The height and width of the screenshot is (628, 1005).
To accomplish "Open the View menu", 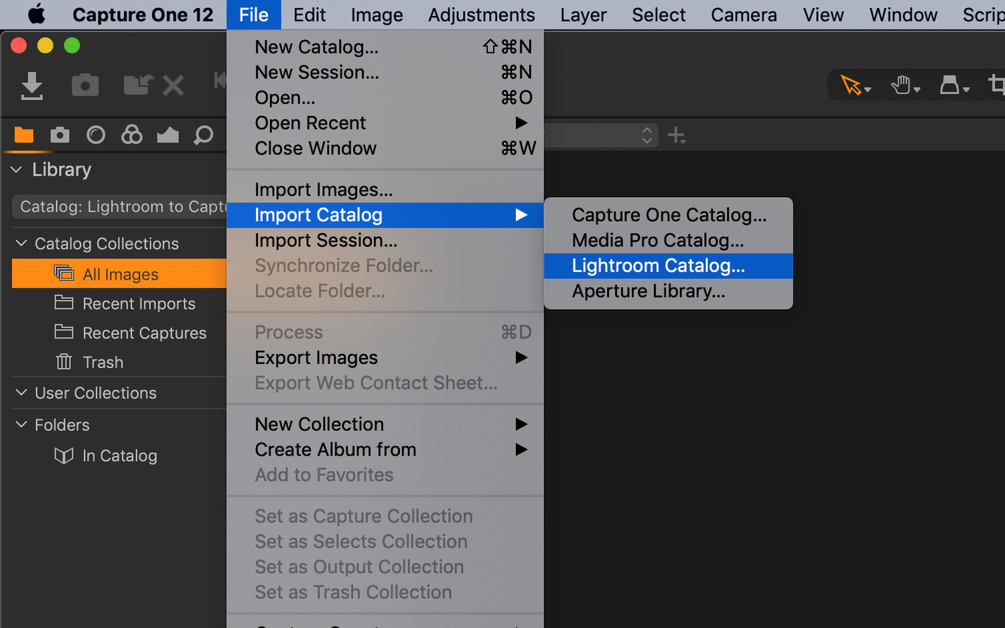I will tap(823, 15).
